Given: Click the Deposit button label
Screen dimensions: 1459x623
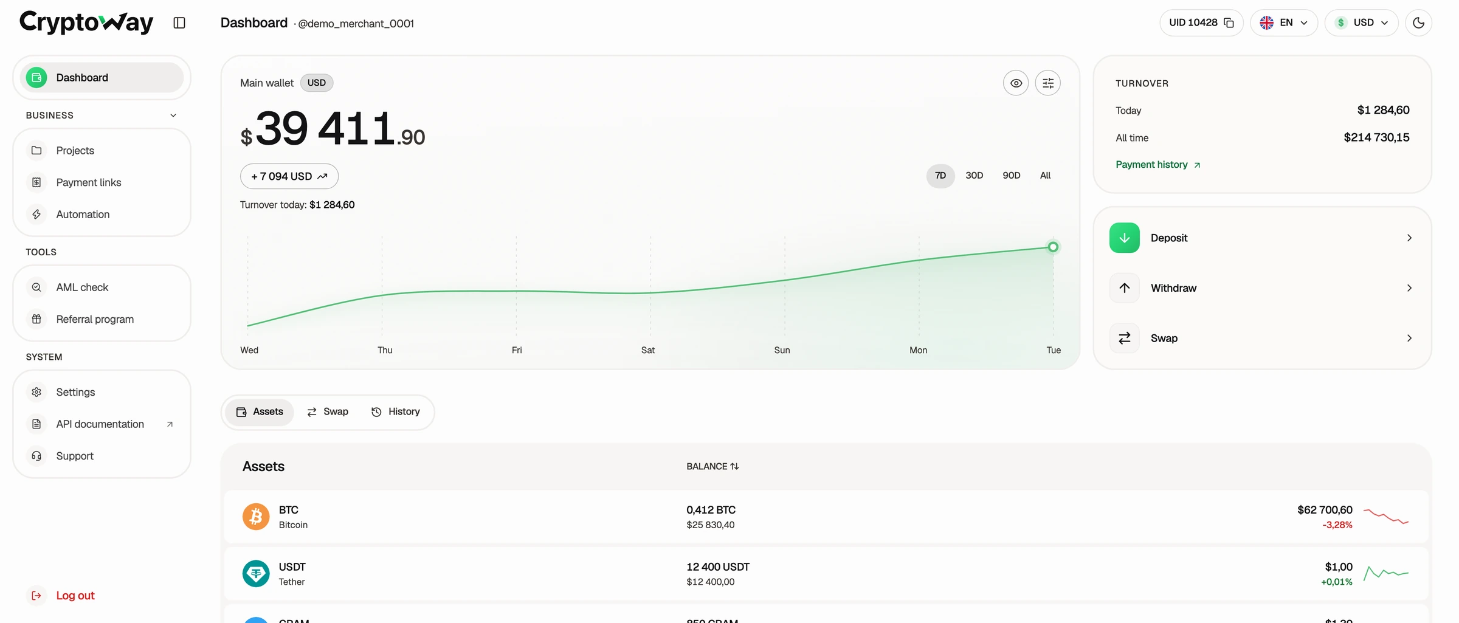Looking at the screenshot, I should click(x=1168, y=238).
